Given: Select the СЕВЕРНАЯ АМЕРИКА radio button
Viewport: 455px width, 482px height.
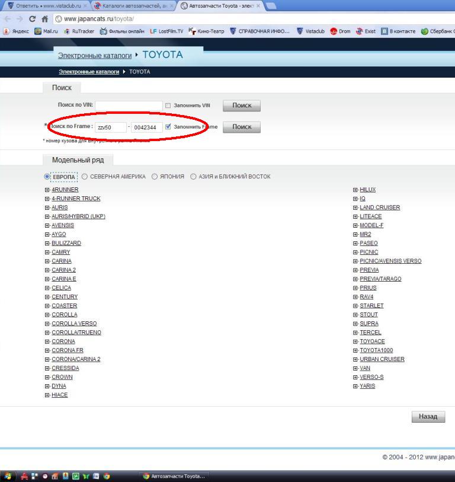Looking at the screenshot, I should [x=84, y=177].
